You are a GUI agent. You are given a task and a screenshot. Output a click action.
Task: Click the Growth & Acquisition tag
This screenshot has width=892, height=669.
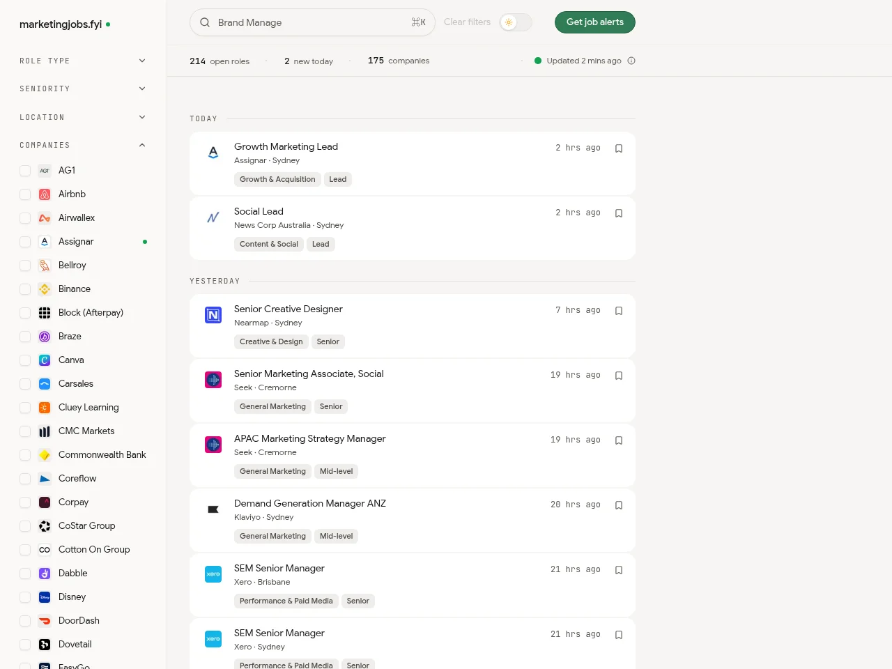[277, 179]
